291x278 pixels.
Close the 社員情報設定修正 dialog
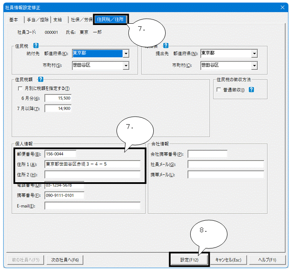(283, 8)
